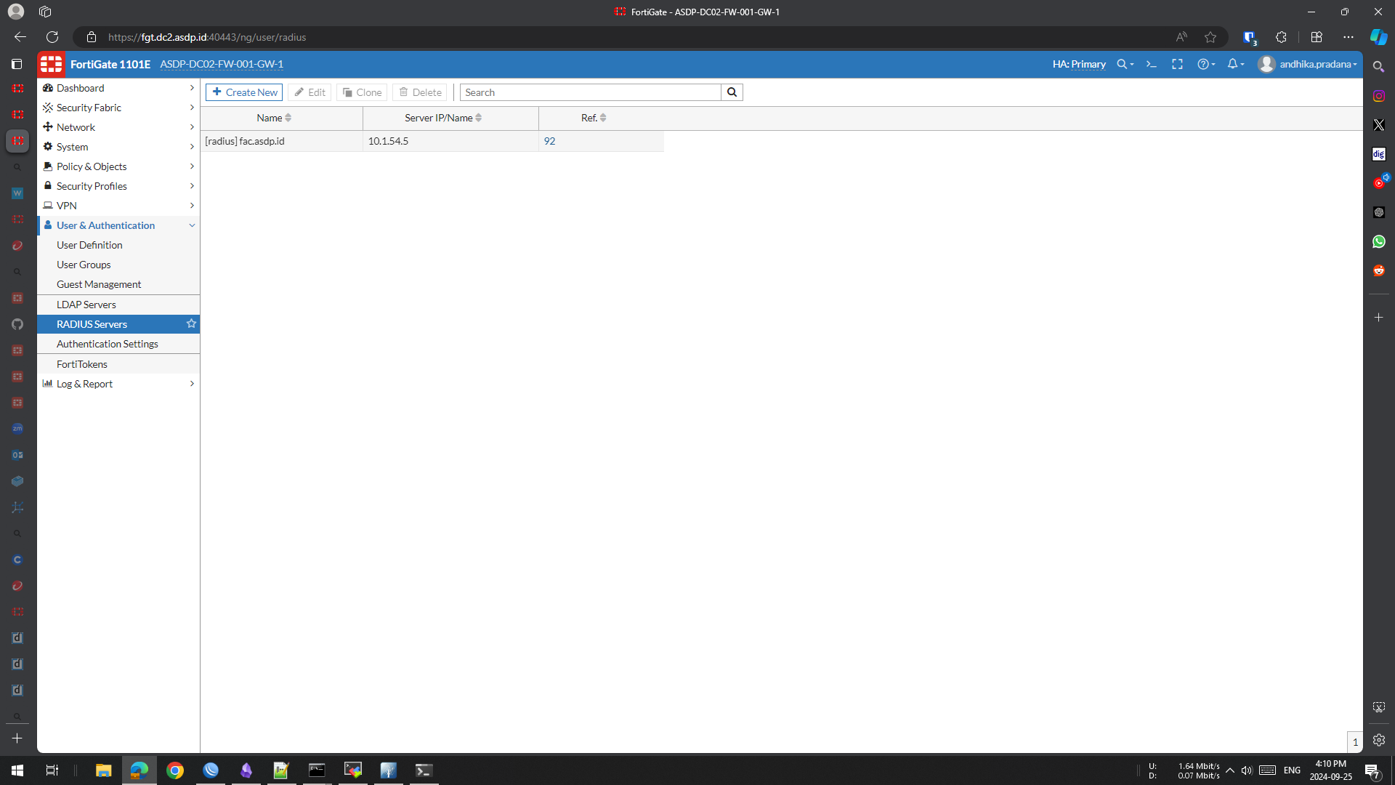1395x785 pixels.
Task: Open a new tab with plus in tab strip
Action: [17, 738]
